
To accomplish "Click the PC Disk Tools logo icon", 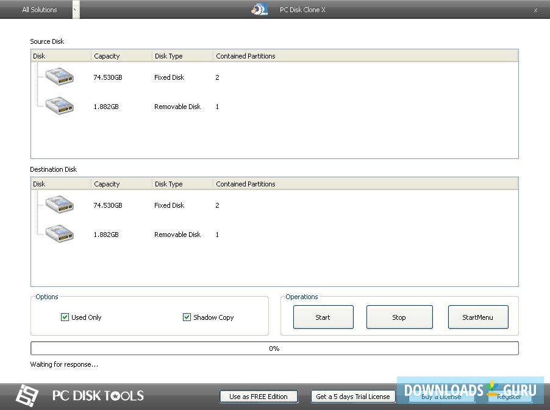I will 27,395.
